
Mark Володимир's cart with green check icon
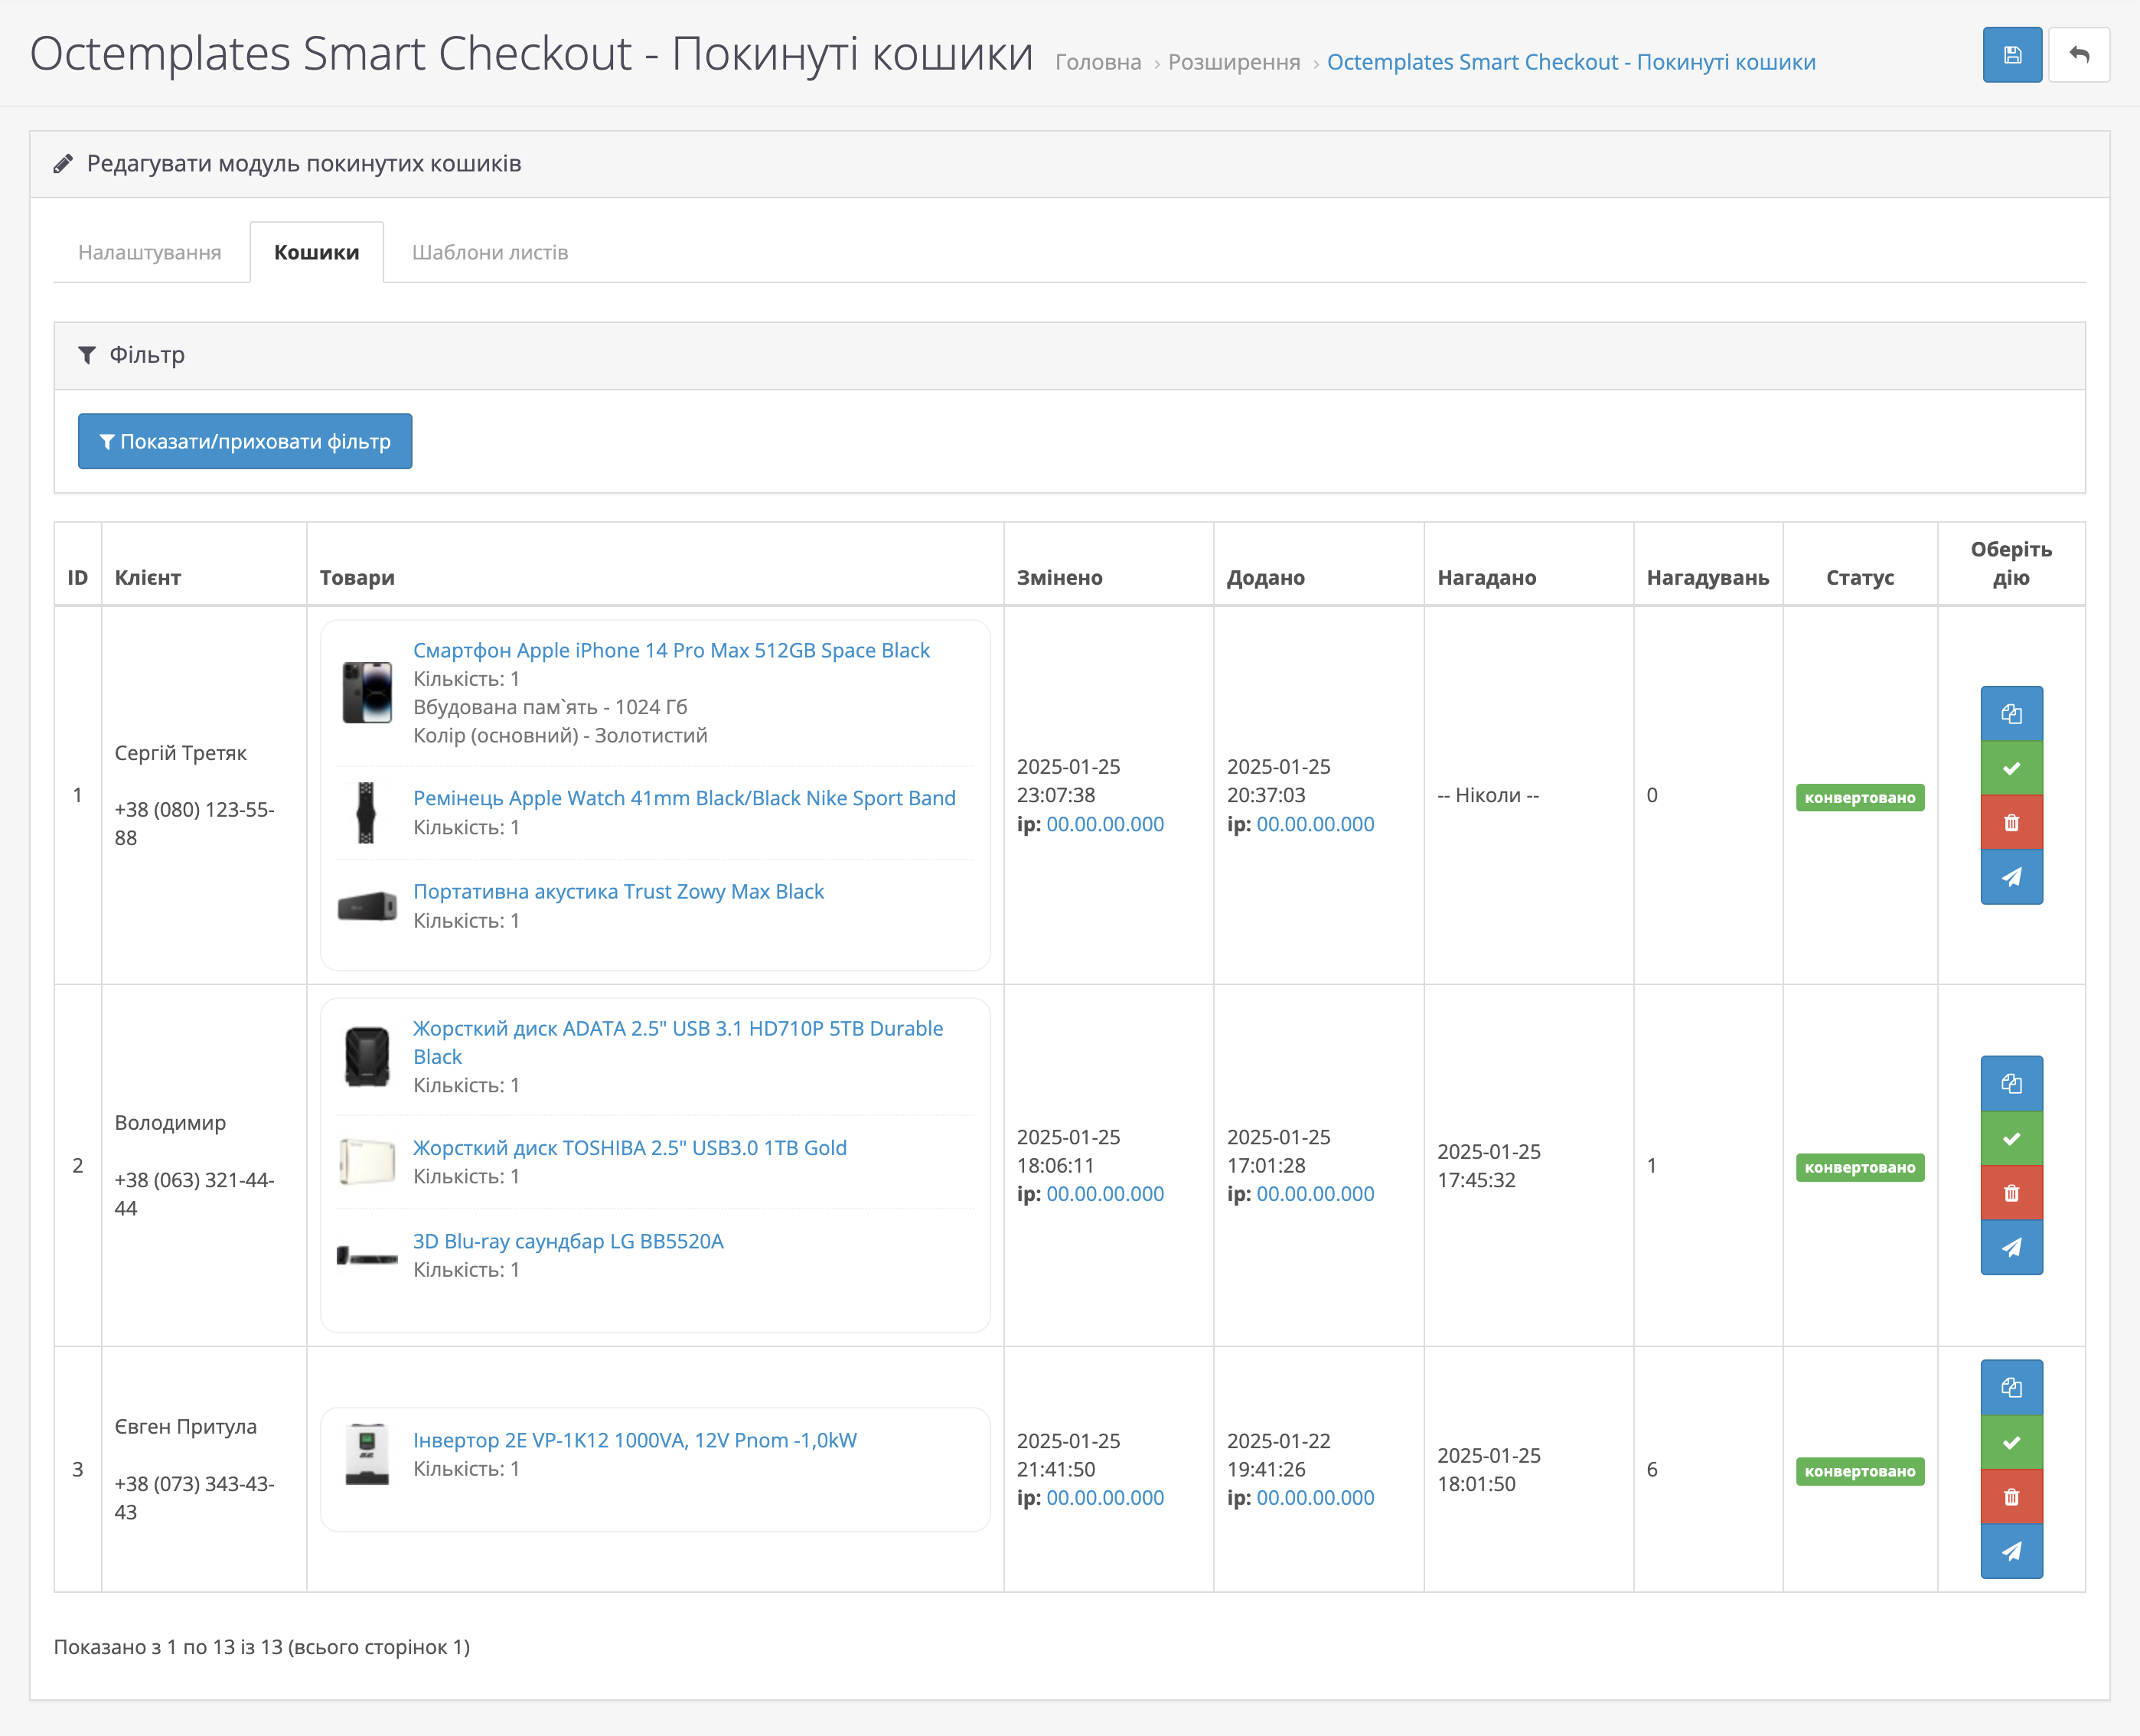[x=2011, y=1139]
